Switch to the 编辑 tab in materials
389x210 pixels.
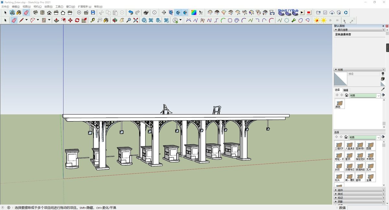click(x=346, y=90)
